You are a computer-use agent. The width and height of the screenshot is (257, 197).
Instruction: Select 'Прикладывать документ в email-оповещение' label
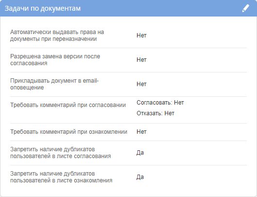[54, 84]
